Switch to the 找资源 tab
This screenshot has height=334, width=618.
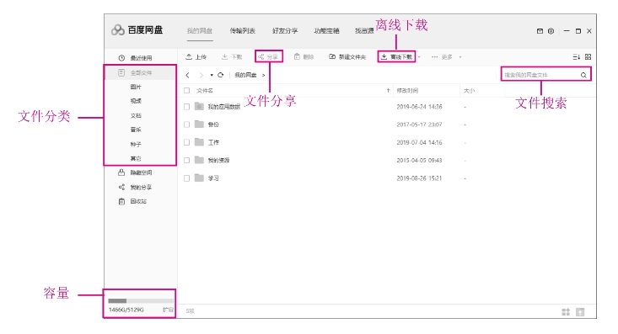coord(364,30)
